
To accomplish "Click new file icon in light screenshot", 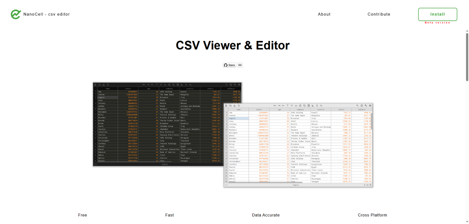I will [x=226, y=106].
